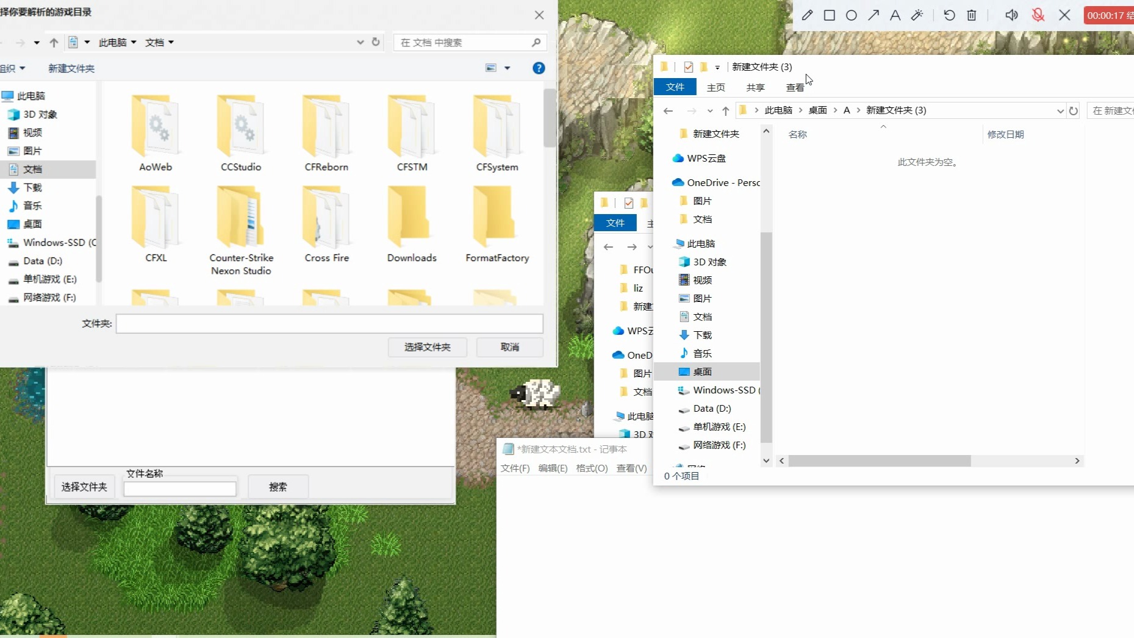Image resolution: width=1134 pixels, height=638 pixels.
Task: Toggle system speaker sound recording
Action: click(x=1011, y=15)
